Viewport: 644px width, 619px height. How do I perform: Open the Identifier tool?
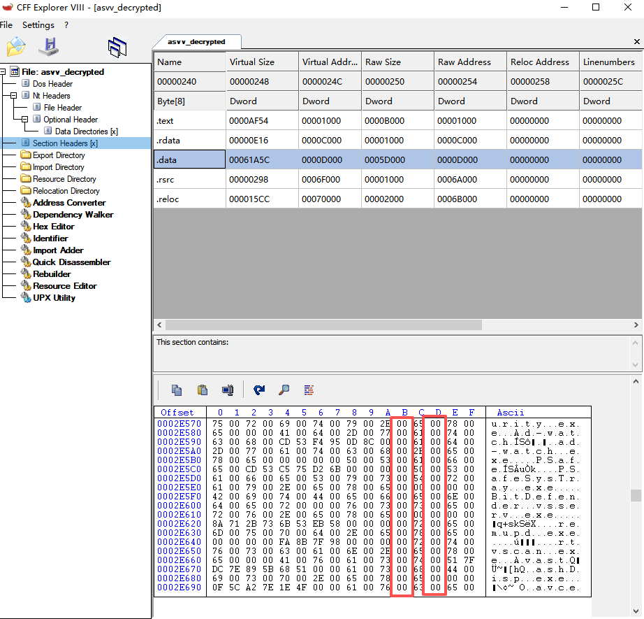tap(50, 239)
